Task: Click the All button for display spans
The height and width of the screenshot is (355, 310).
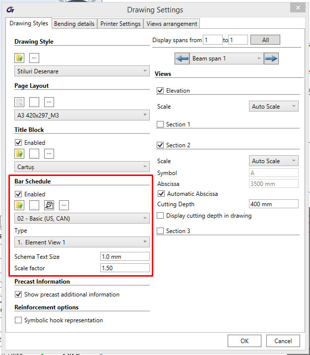Action: [265, 40]
